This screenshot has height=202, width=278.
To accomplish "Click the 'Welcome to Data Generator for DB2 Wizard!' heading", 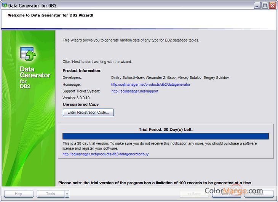I will 51,15.
